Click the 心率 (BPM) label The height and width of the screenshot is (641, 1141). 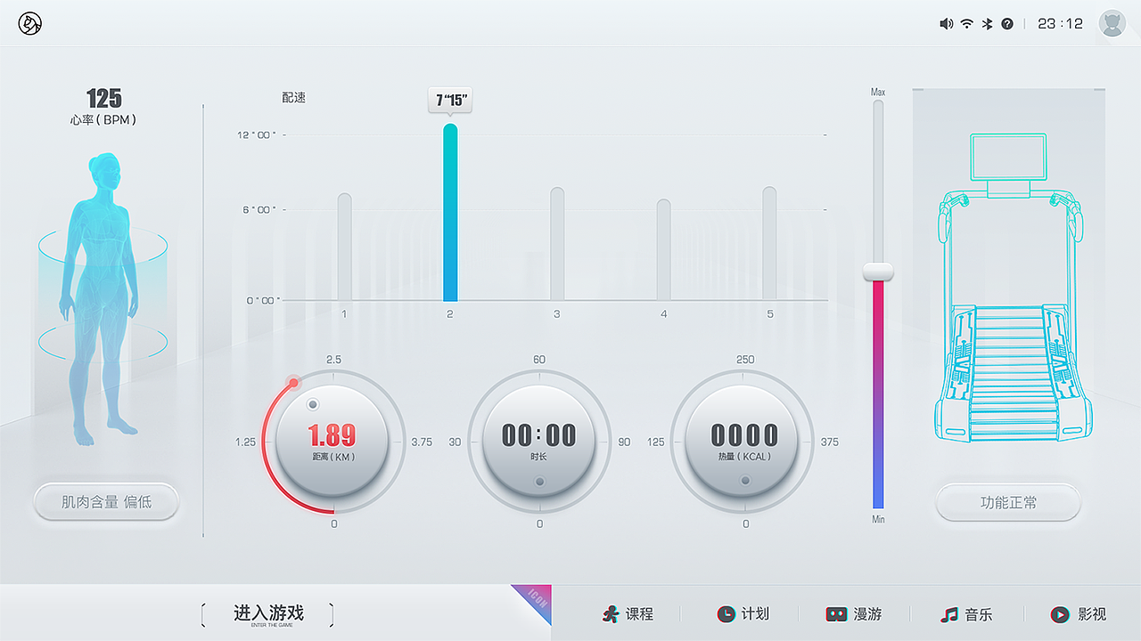[x=103, y=119]
